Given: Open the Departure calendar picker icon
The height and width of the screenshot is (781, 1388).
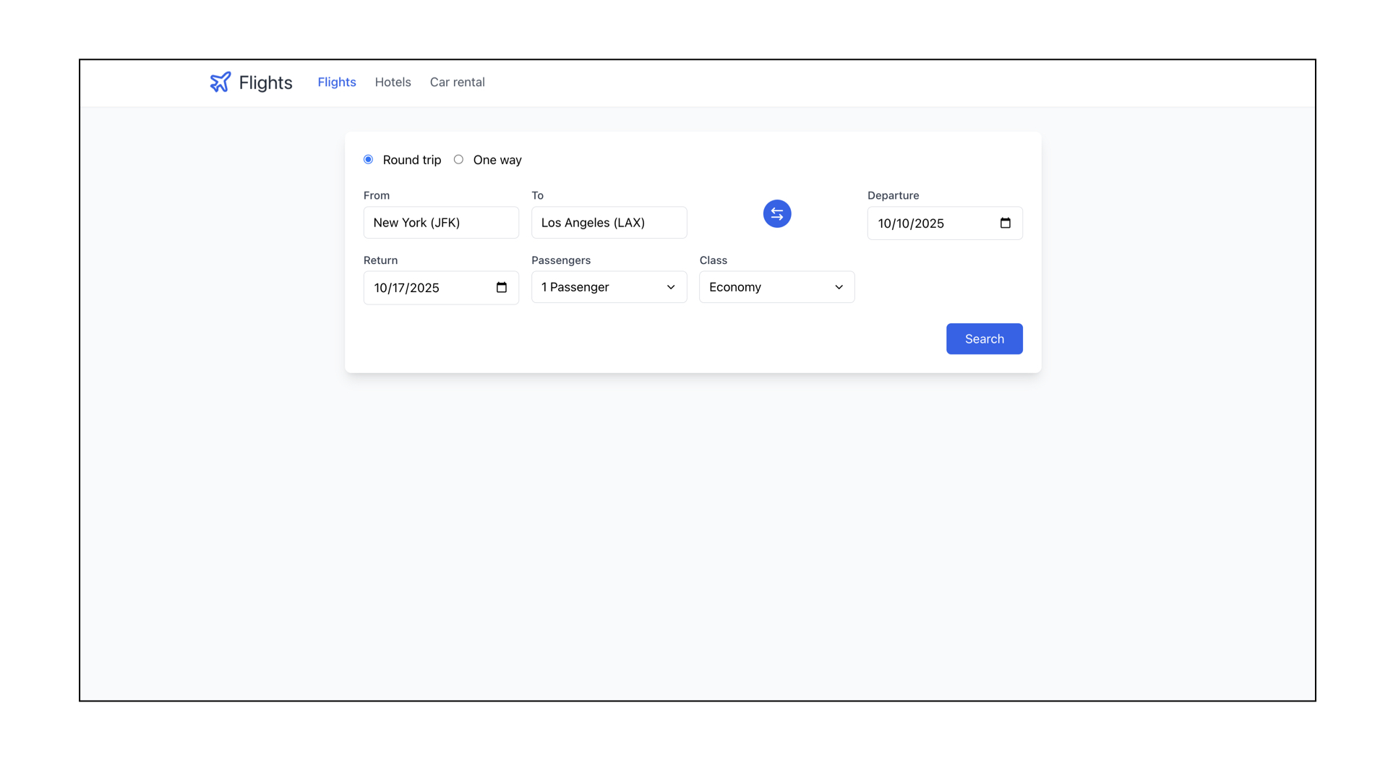Looking at the screenshot, I should [1005, 223].
